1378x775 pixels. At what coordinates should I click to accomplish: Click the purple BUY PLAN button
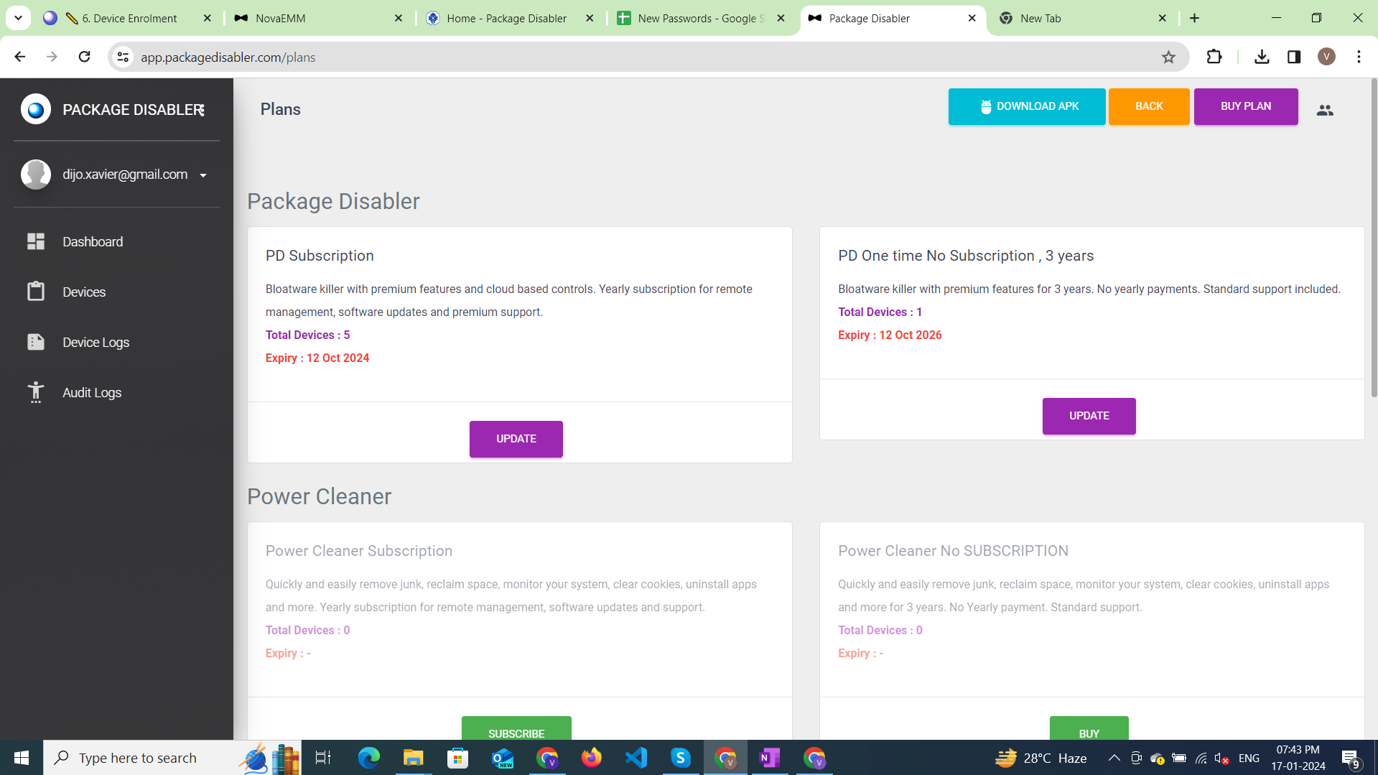pos(1246,106)
